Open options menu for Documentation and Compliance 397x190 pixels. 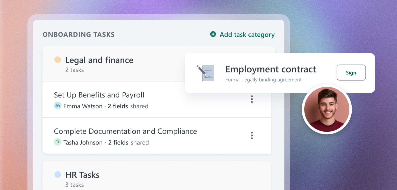coord(252,135)
